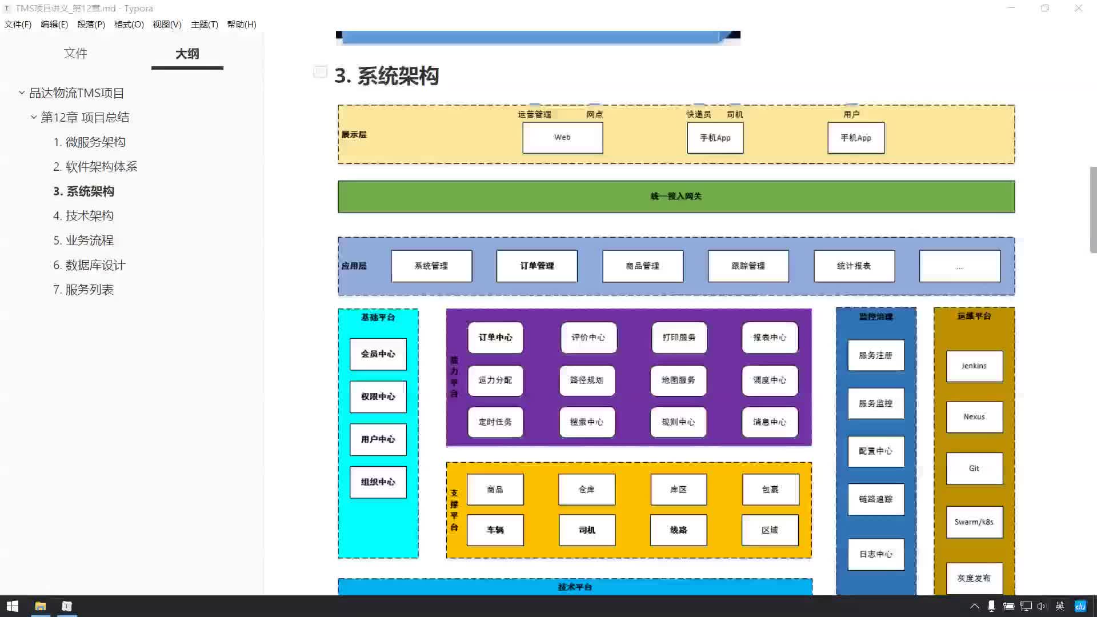Open the 段落(P) menu
This screenshot has width=1097, height=617.
(91, 24)
